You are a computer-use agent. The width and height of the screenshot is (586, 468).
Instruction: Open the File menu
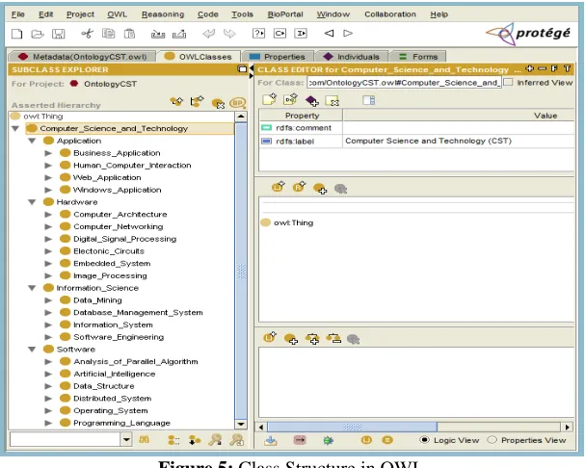18,14
